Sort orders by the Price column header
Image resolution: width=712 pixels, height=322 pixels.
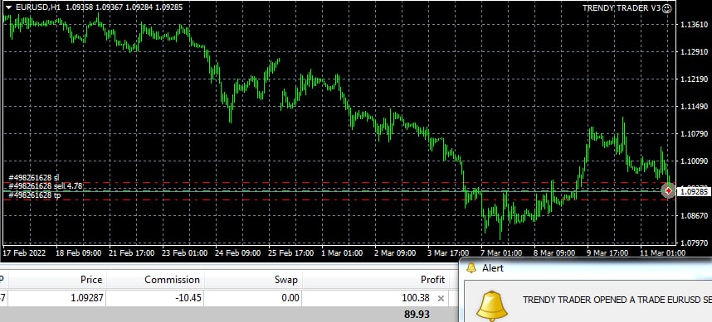point(91,280)
